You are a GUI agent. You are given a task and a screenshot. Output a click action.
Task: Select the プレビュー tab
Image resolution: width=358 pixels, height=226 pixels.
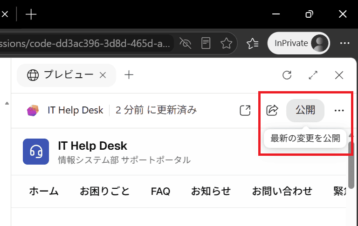[66, 75]
